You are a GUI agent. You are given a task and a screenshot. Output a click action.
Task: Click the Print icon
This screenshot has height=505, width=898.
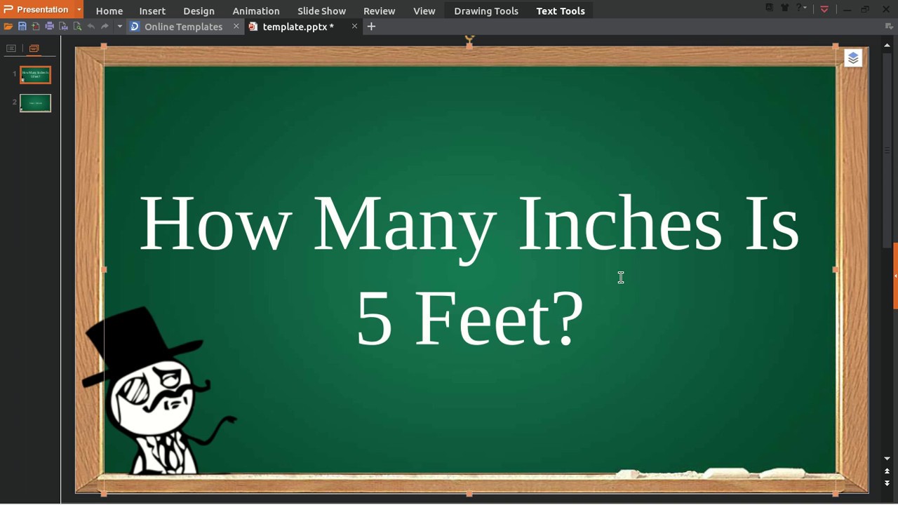(x=49, y=26)
